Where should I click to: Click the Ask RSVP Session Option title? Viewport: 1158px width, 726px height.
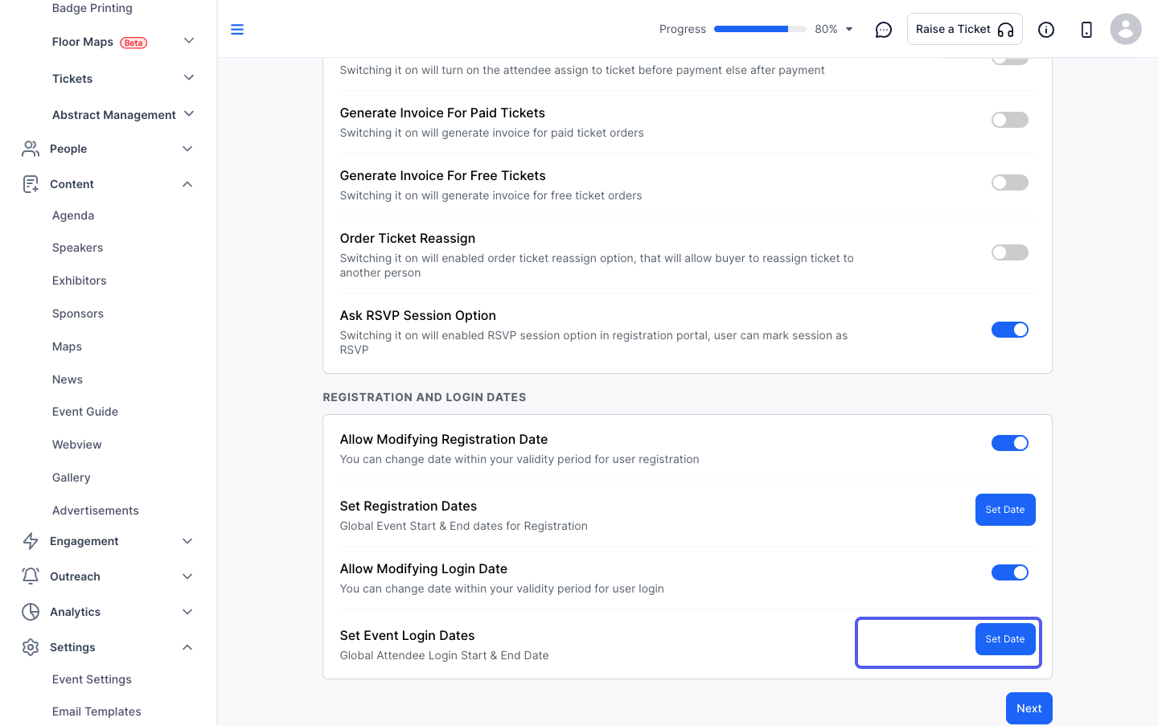[418, 315]
